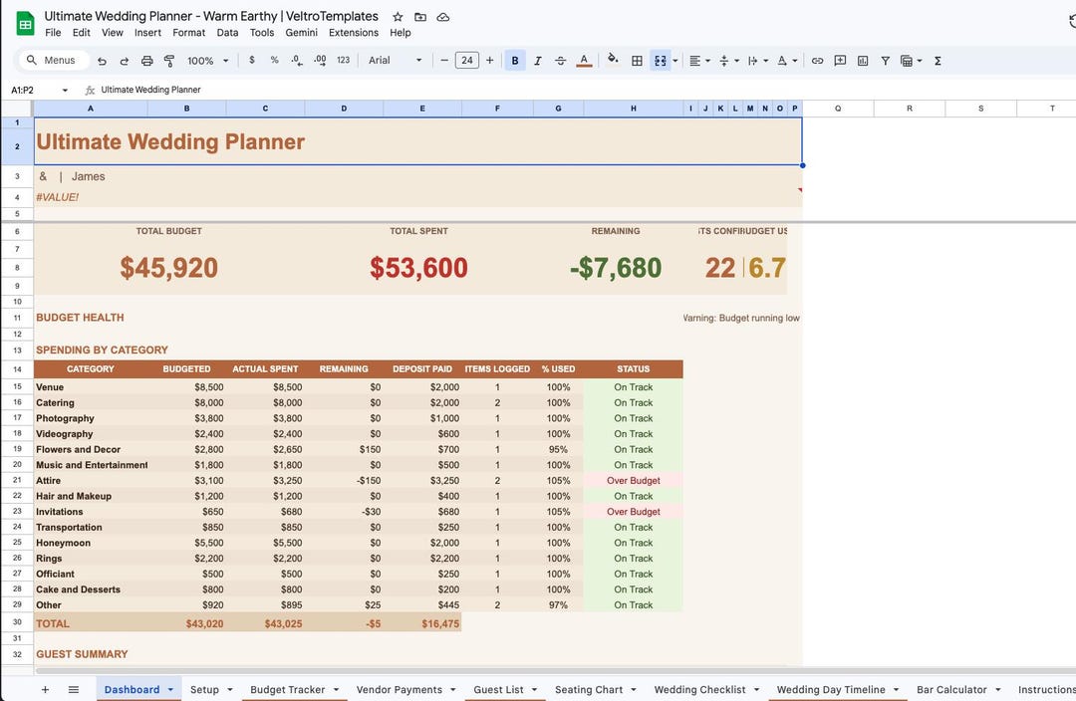Click the Add sheet plus button

(x=45, y=689)
